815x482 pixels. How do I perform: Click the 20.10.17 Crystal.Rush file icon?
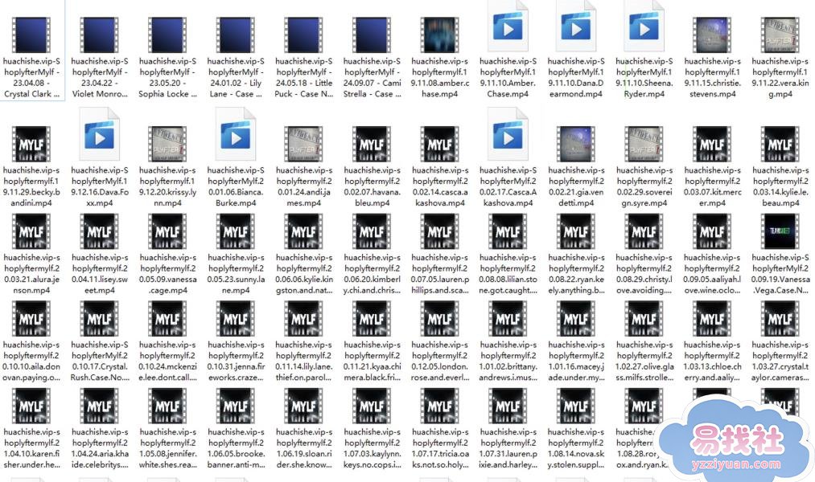[99, 318]
